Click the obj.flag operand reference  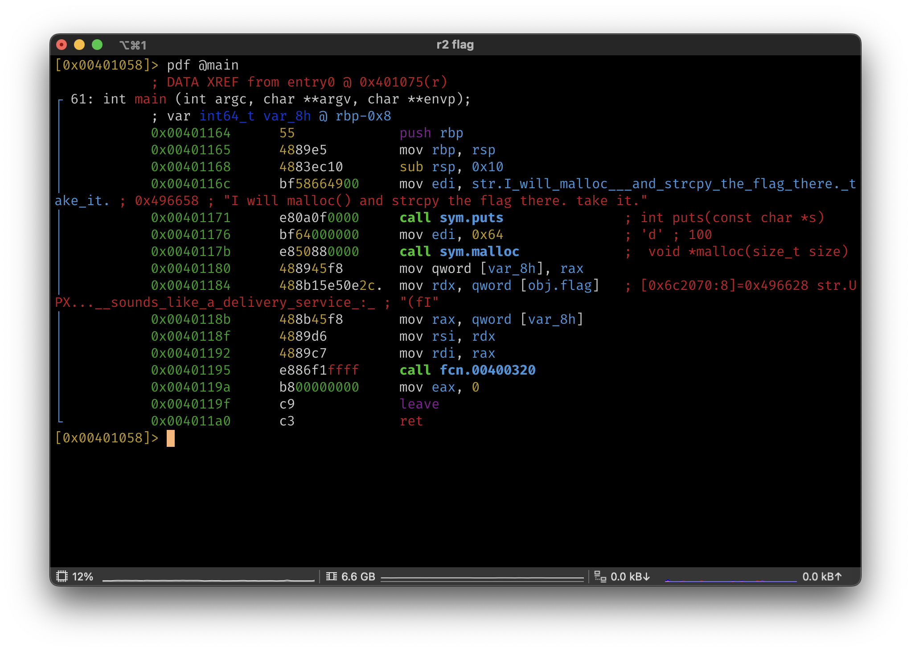click(560, 285)
